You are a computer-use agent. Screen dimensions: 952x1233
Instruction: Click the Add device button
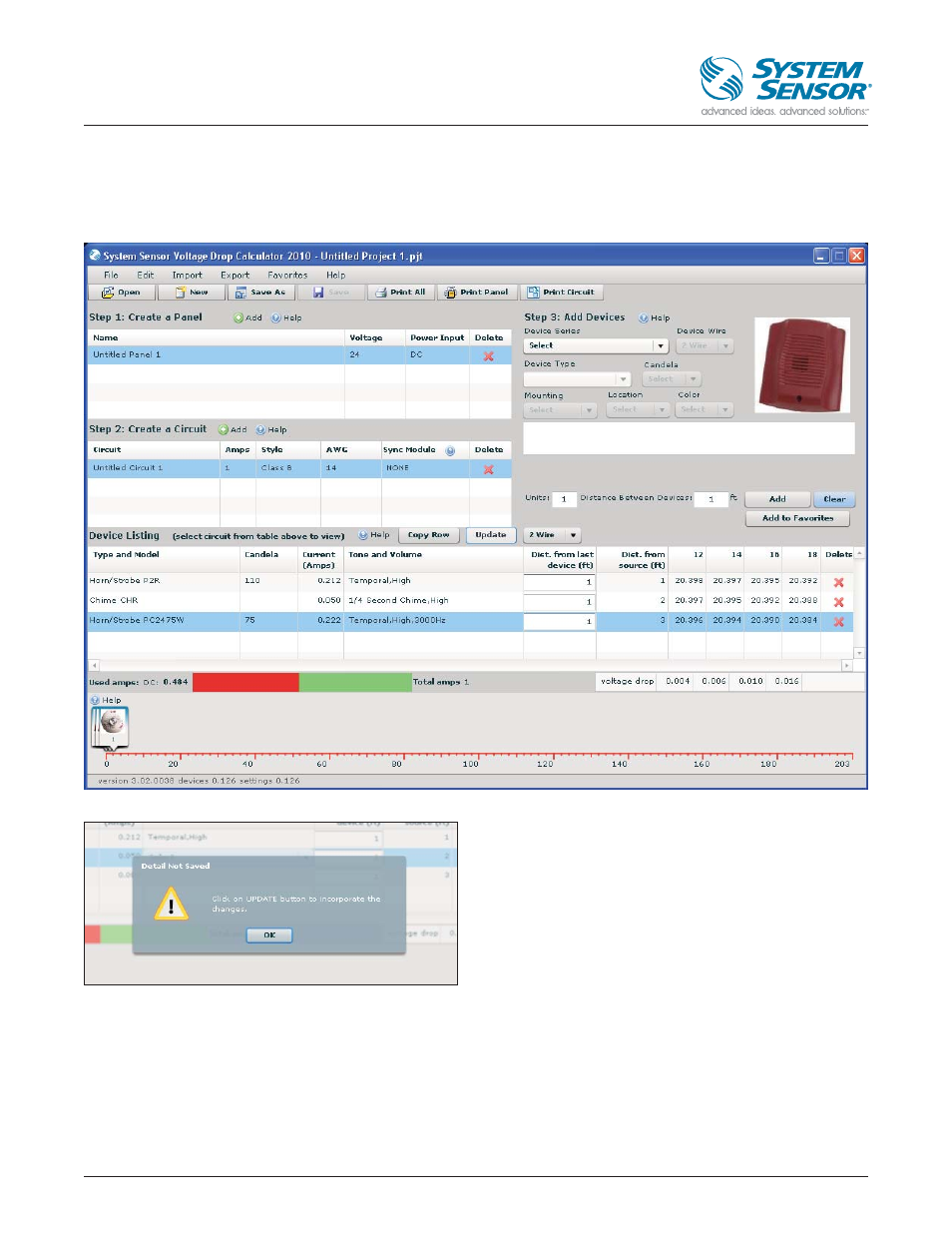tap(777, 499)
